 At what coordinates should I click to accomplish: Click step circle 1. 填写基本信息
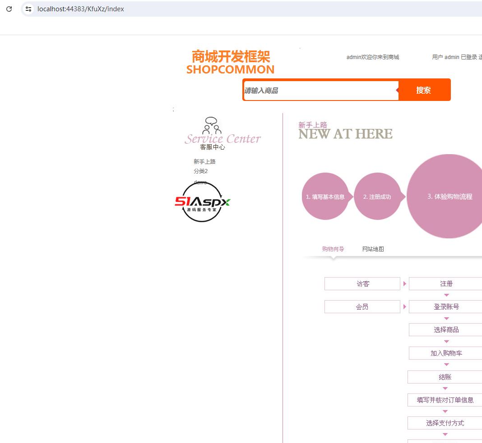click(x=325, y=196)
